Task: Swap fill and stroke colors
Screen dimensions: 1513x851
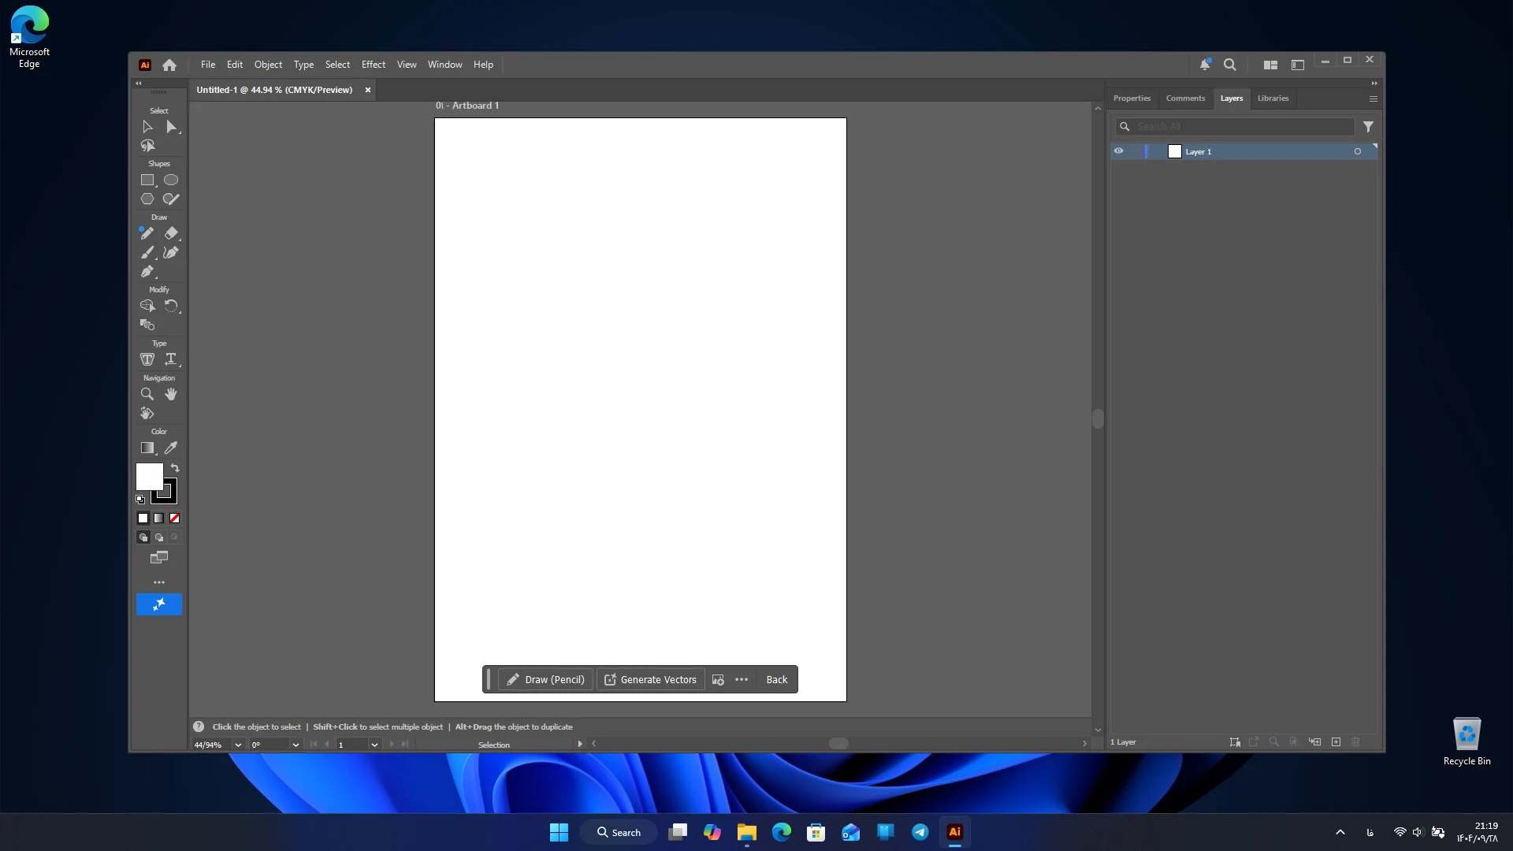Action: click(x=175, y=468)
